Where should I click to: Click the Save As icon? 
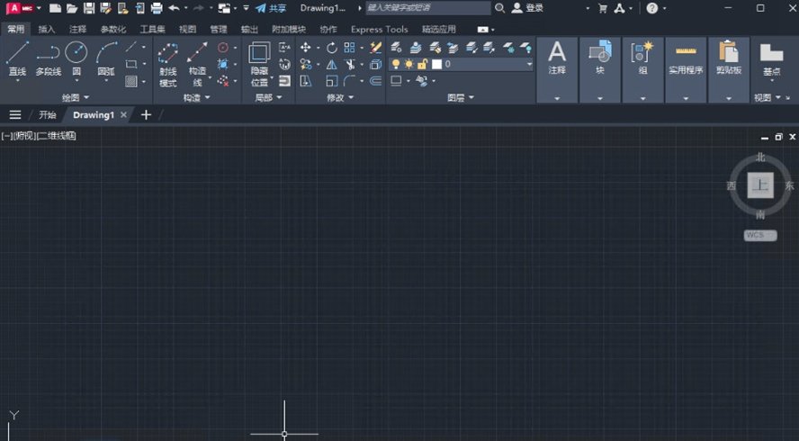[x=106, y=8]
